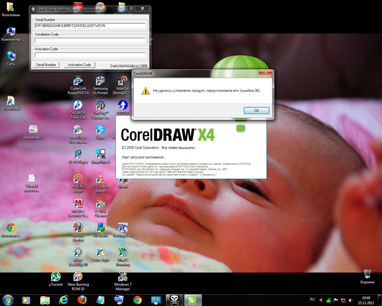382x306 pixels.
Task: Click the Activation Code input field
Action: [x=90, y=55]
